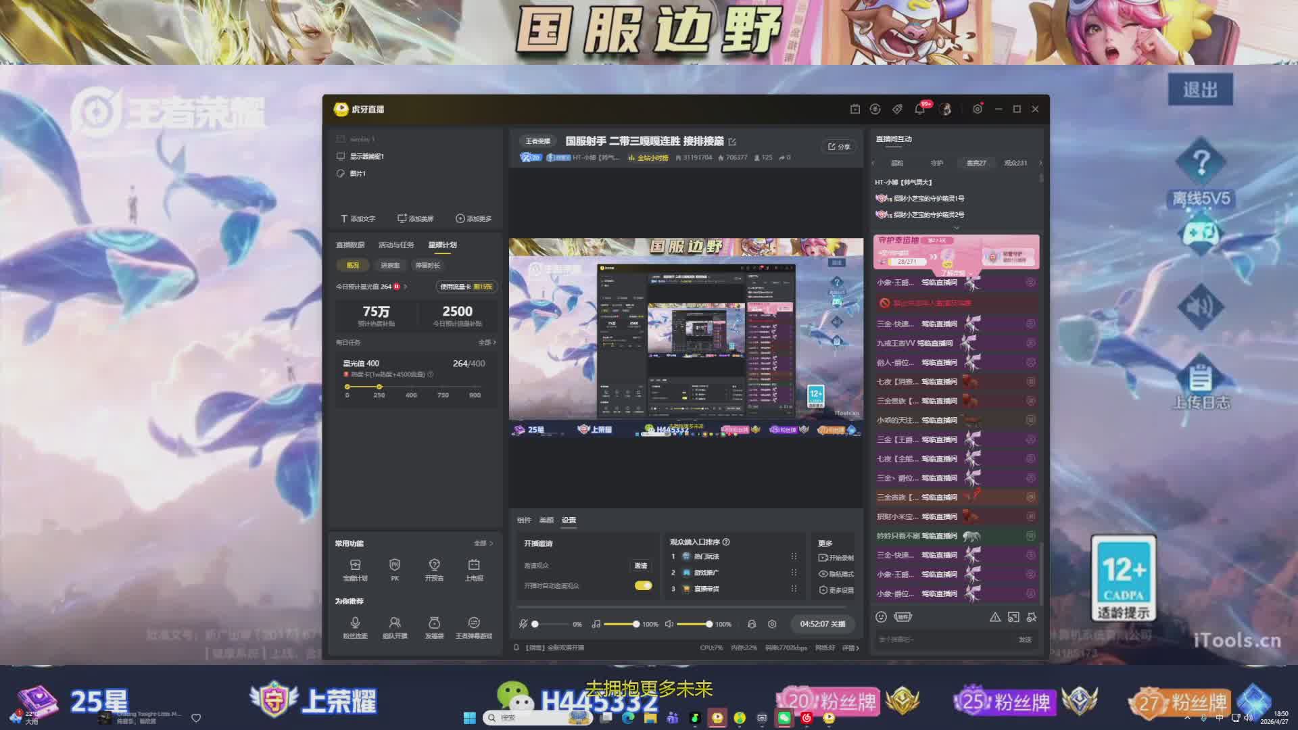Open the 上电视 feature icon

pos(474,565)
